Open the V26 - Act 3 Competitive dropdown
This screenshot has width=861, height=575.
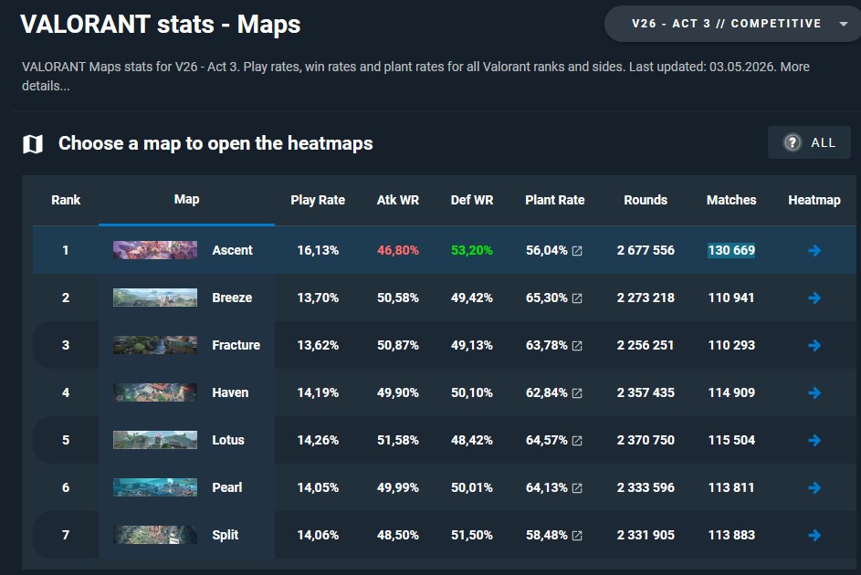(x=732, y=24)
